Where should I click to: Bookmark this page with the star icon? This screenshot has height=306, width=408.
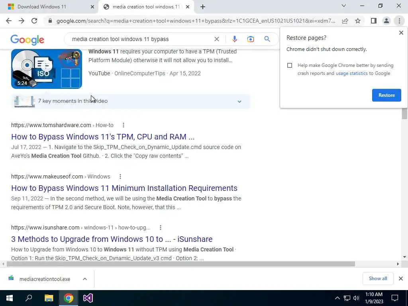point(358,21)
